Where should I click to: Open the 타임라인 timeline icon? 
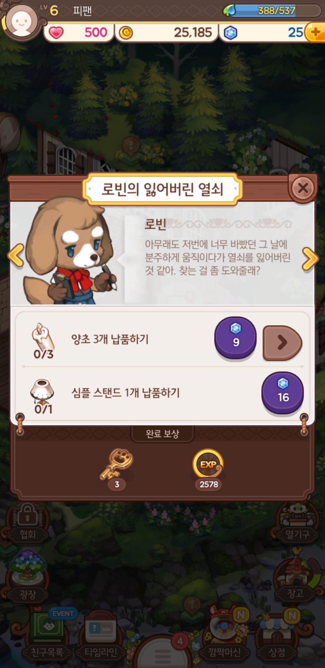(101, 636)
